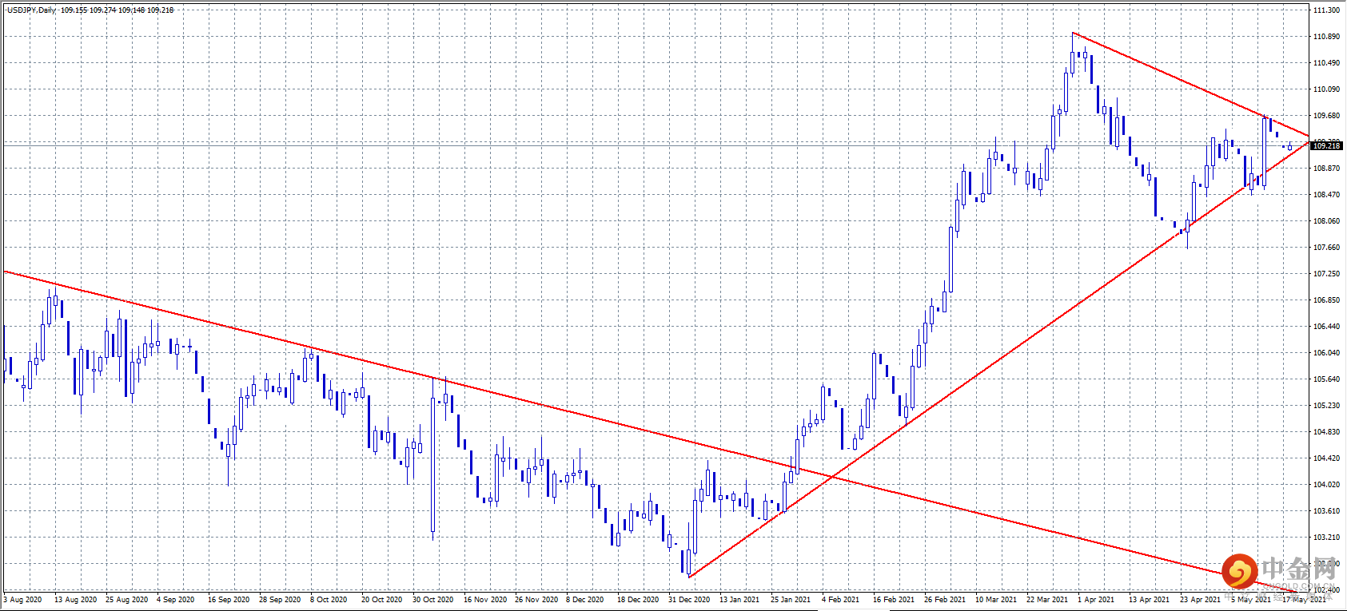
Task: Select the 31 Dec 2020 date label
Action: [x=689, y=600]
